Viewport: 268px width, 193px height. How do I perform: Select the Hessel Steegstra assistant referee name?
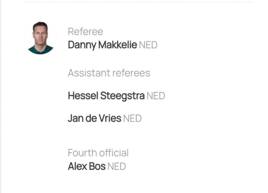106,96
